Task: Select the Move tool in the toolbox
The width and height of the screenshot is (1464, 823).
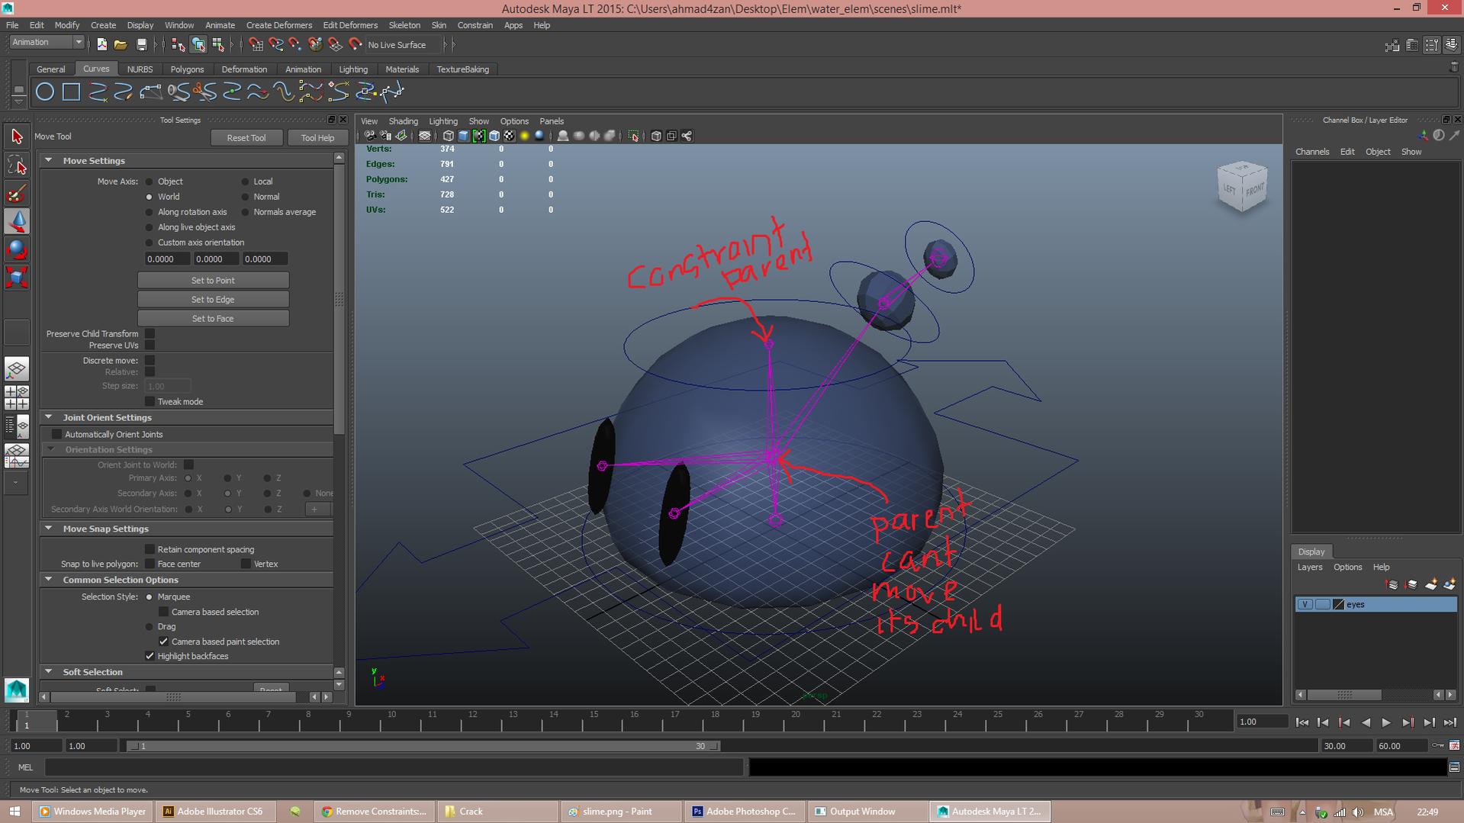Action: [17, 221]
